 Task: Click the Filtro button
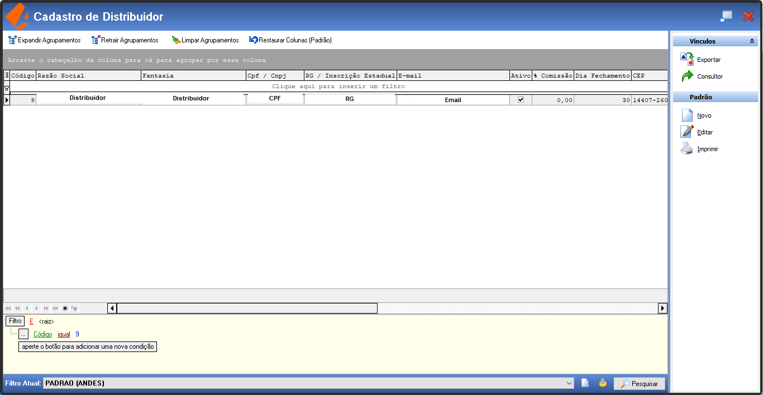pos(15,321)
